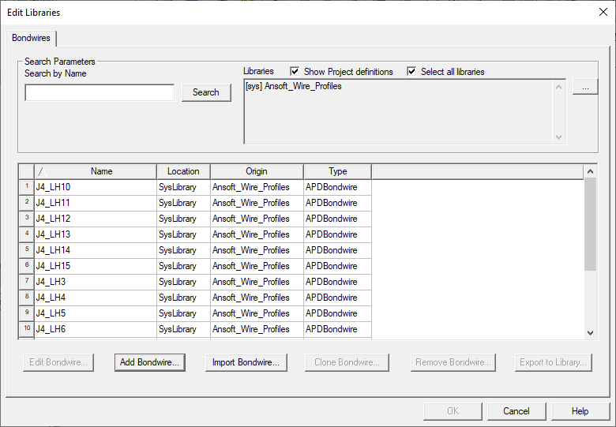616x427 pixels.
Task: Sort by Location column header
Action: (183, 171)
